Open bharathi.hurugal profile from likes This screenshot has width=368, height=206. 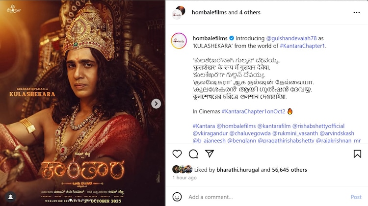click(237, 170)
